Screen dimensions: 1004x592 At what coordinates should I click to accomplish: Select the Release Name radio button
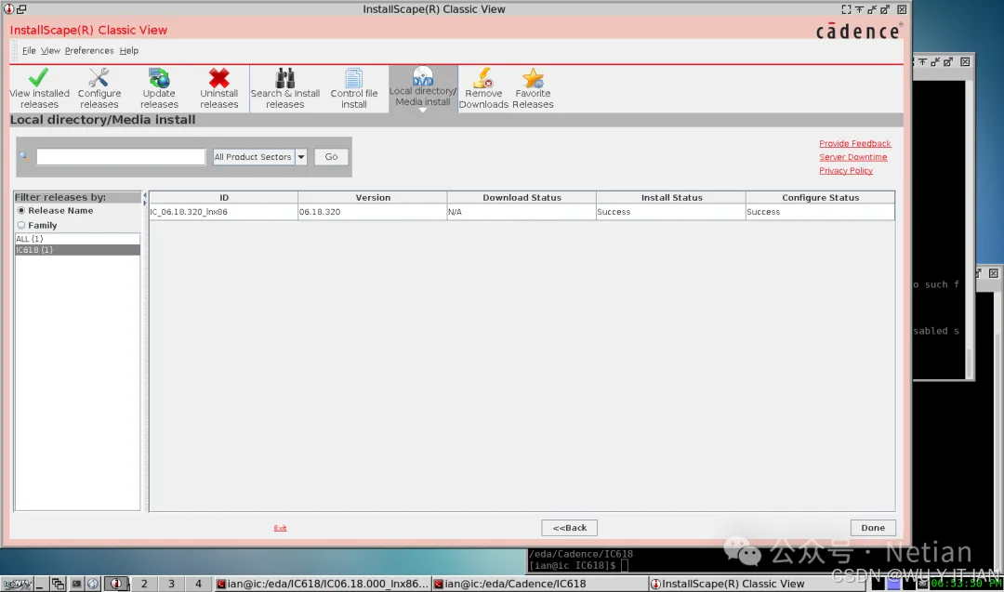click(x=21, y=211)
